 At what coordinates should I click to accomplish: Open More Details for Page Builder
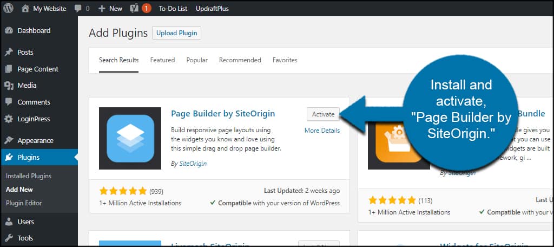point(322,131)
